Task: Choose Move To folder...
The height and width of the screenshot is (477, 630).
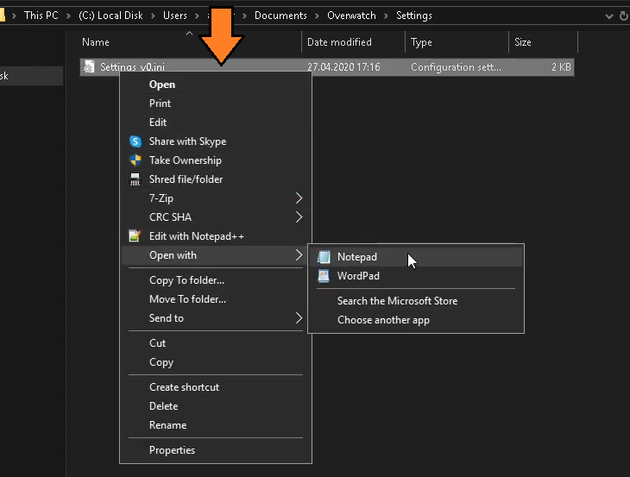Action: (216, 299)
